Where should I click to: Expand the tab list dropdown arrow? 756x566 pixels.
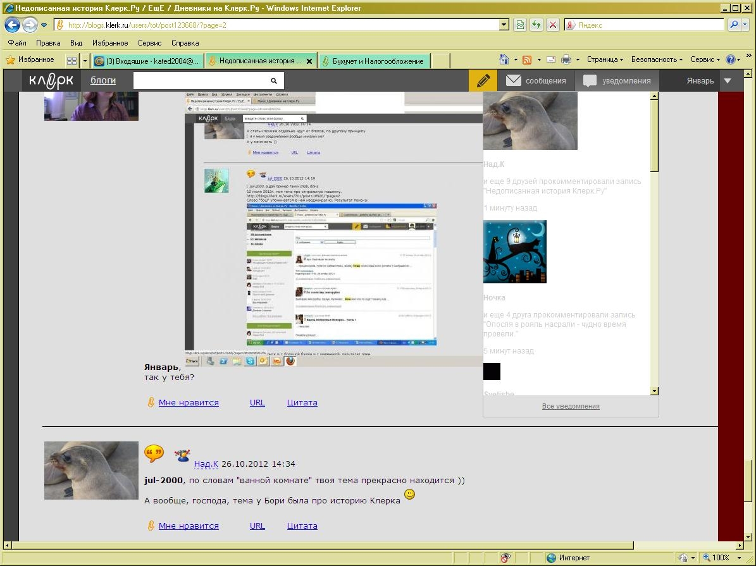pos(85,61)
